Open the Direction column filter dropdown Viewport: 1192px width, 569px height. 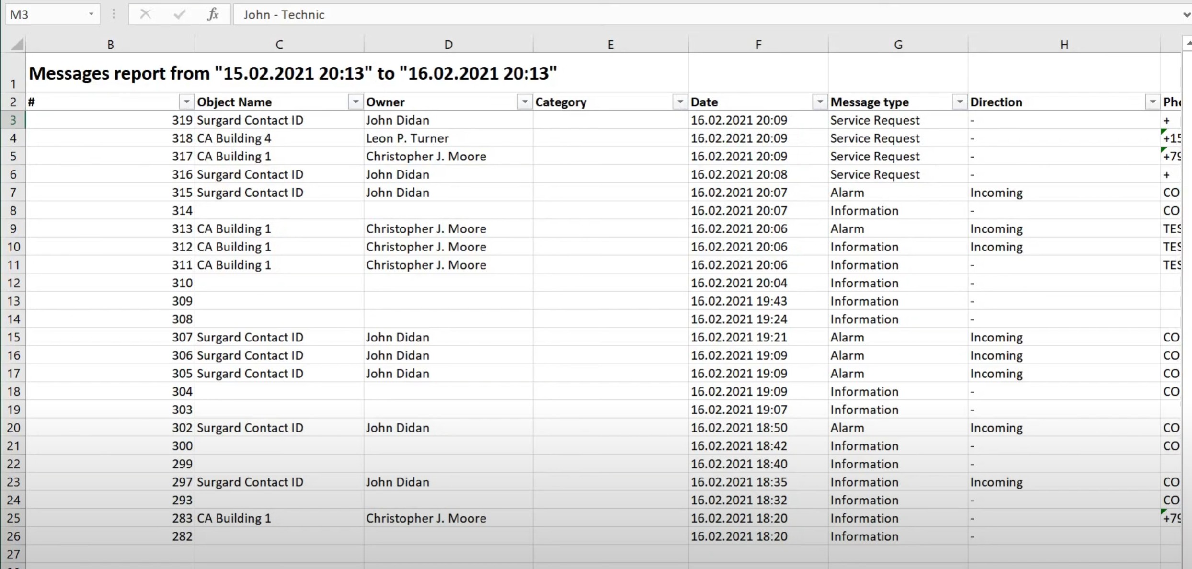pos(1152,102)
